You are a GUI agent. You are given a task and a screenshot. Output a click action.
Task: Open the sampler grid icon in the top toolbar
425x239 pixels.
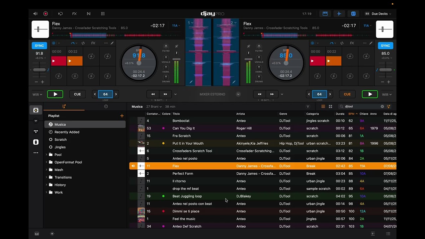click(x=103, y=14)
